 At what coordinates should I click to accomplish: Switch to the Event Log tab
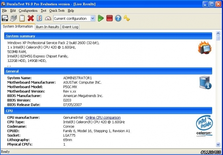coord(70,27)
